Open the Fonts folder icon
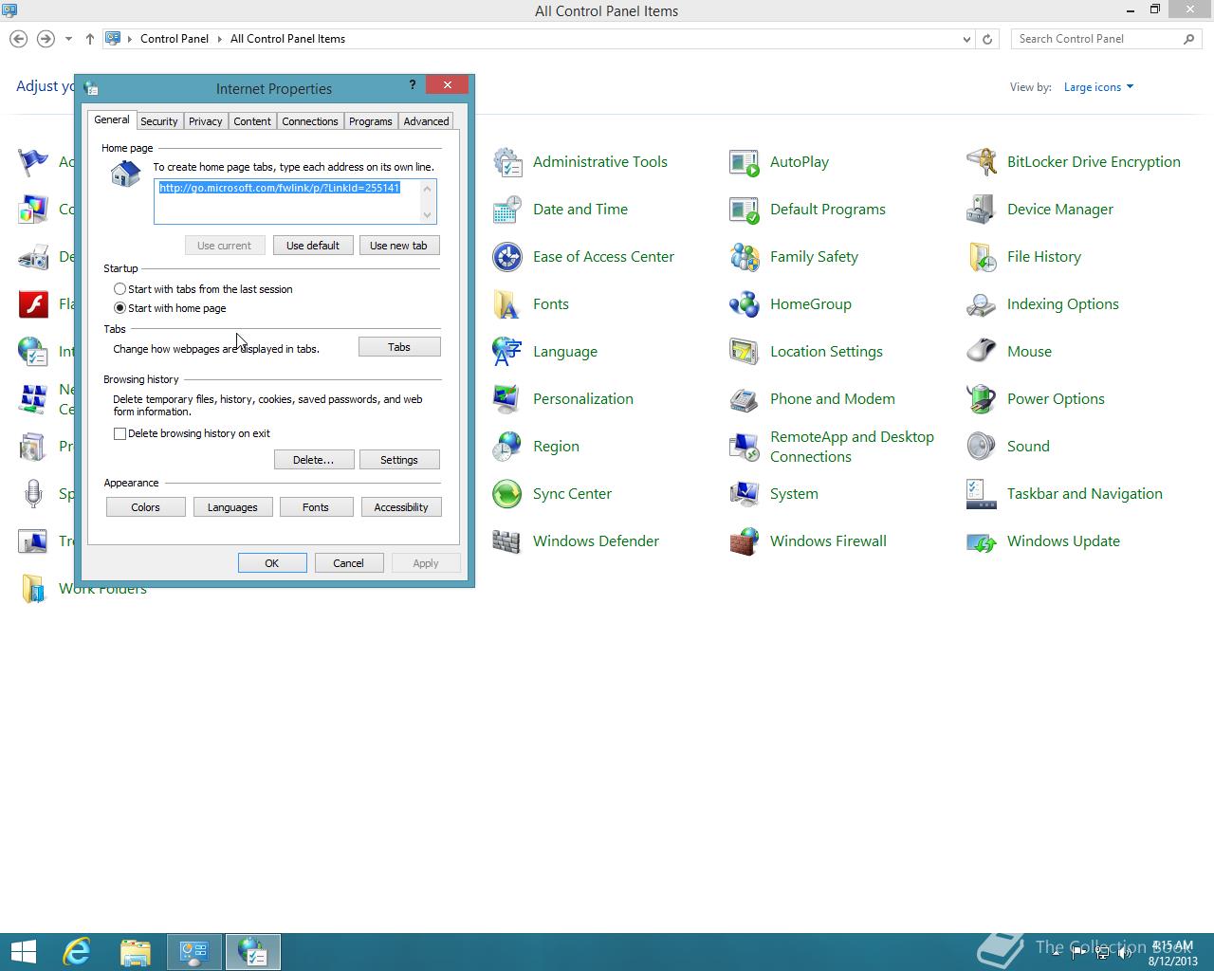1214x971 pixels. 507,304
